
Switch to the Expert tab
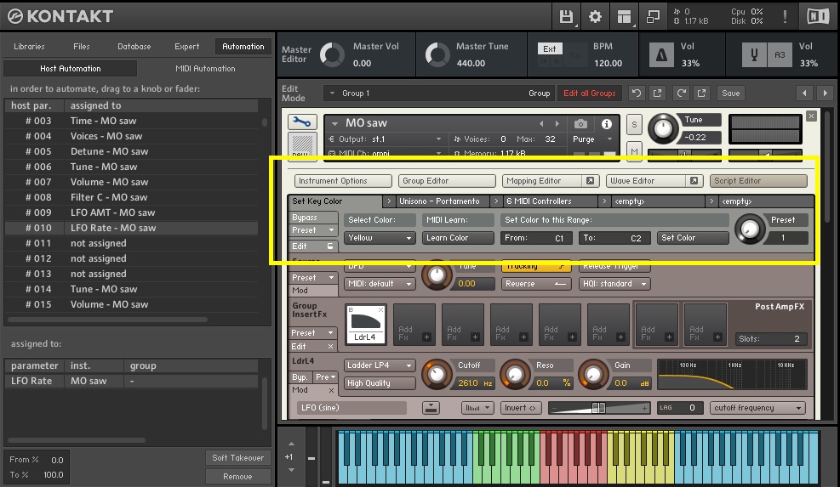186,47
